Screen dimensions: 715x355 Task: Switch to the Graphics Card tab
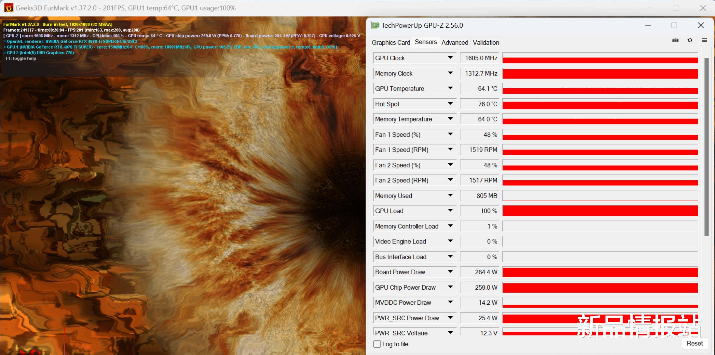pos(390,42)
